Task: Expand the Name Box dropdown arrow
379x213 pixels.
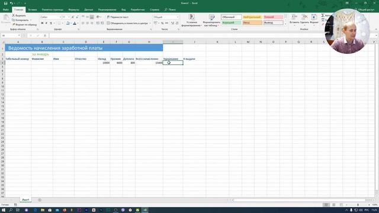Action: tap(19, 35)
